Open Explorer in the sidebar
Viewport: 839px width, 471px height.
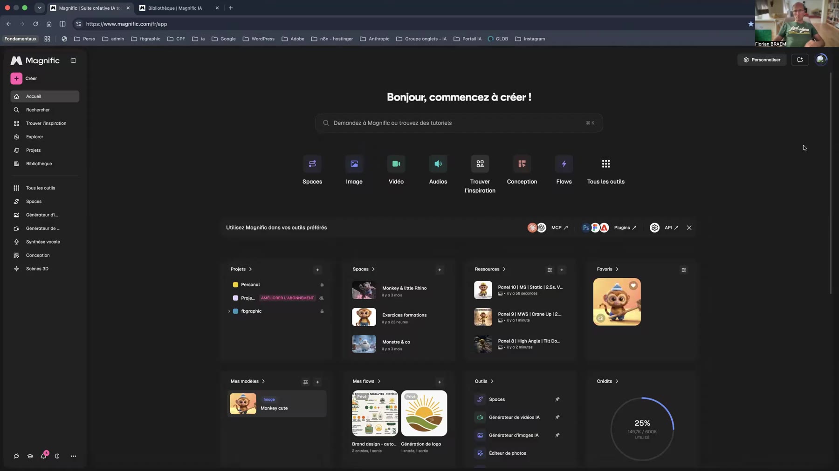(x=45, y=137)
